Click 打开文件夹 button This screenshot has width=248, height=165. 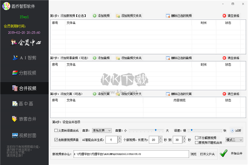coord(207,154)
